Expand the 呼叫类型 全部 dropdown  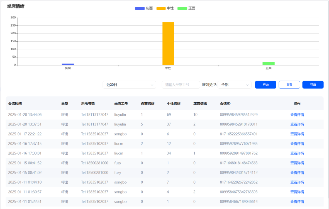click(234, 85)
